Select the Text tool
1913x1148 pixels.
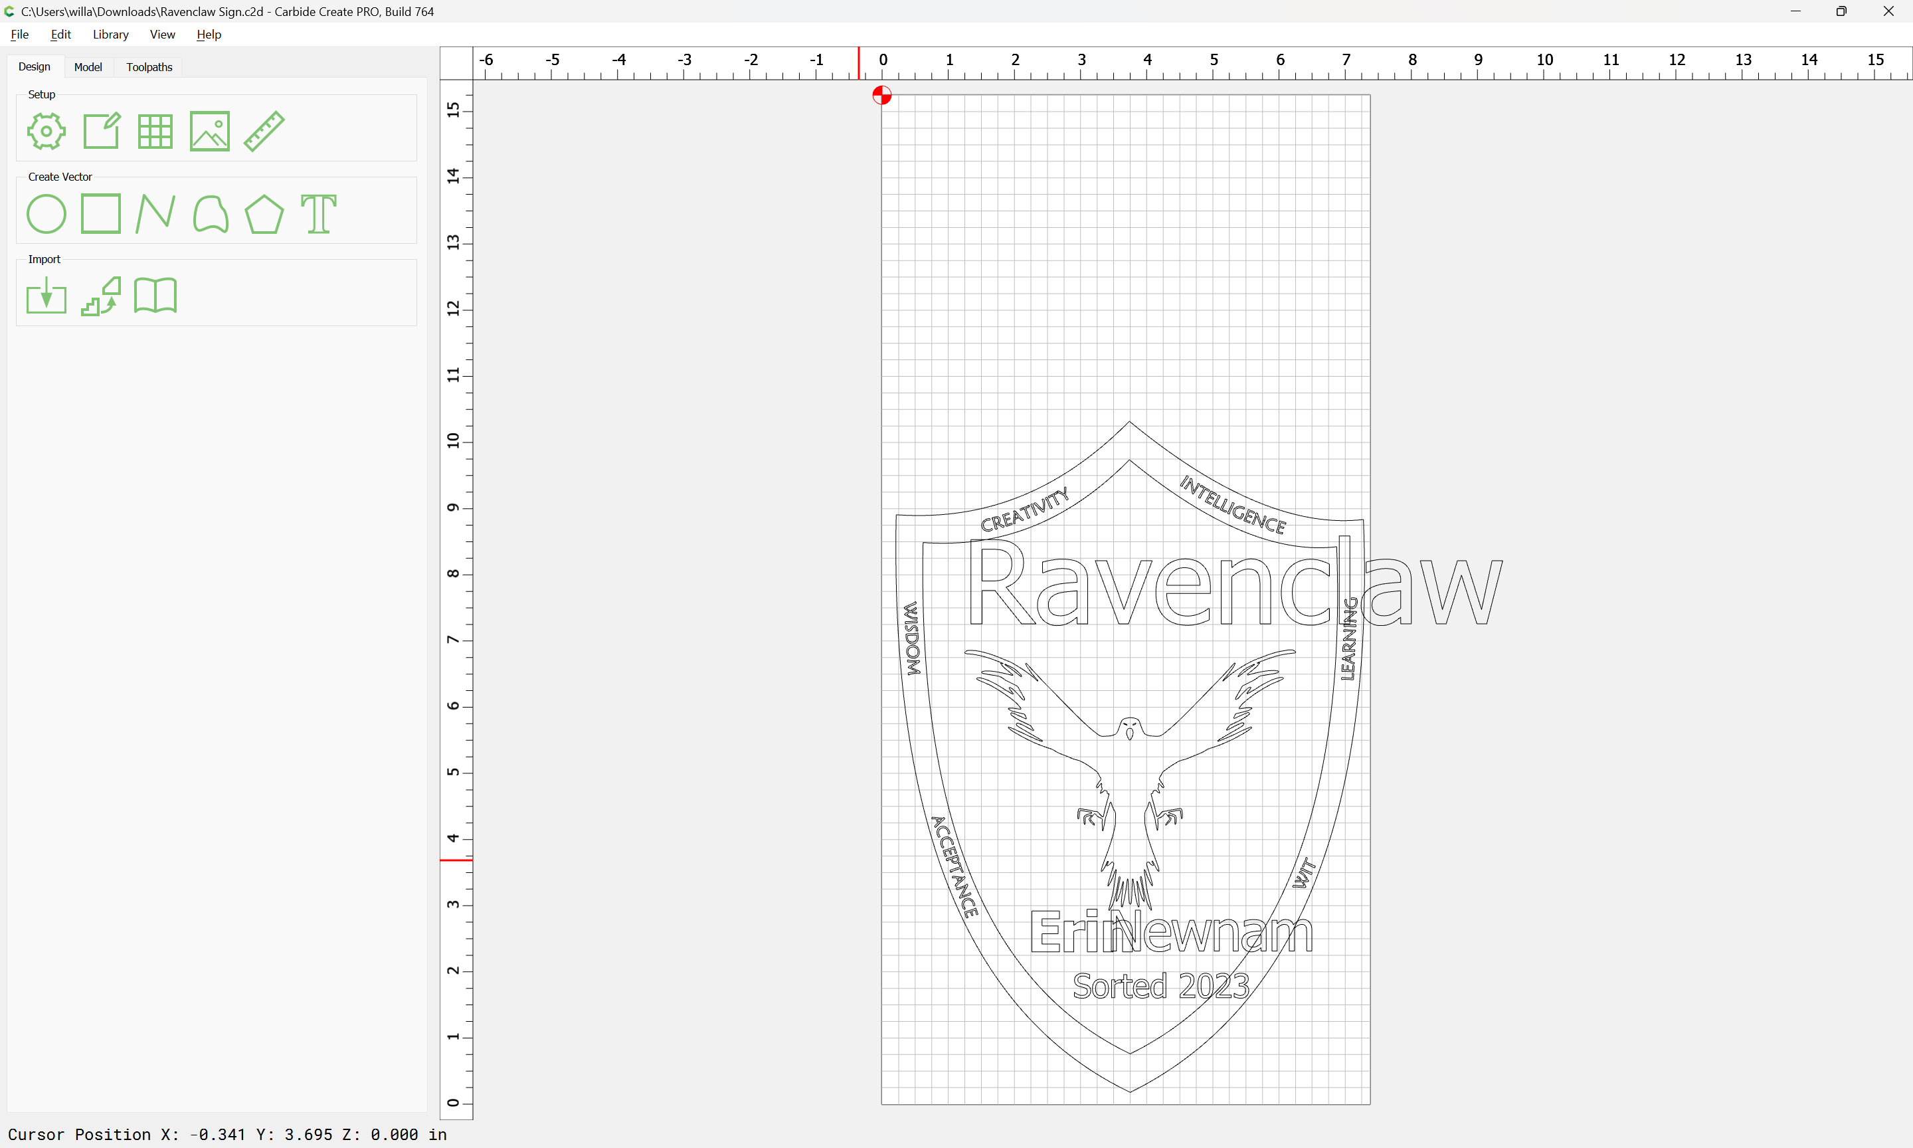coord(319,213)
